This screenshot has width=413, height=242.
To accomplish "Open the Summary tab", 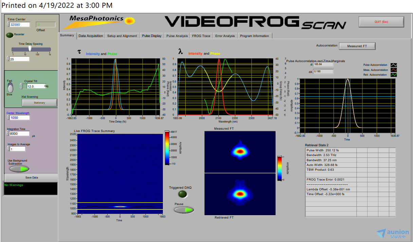I will [x=67, y=35].
